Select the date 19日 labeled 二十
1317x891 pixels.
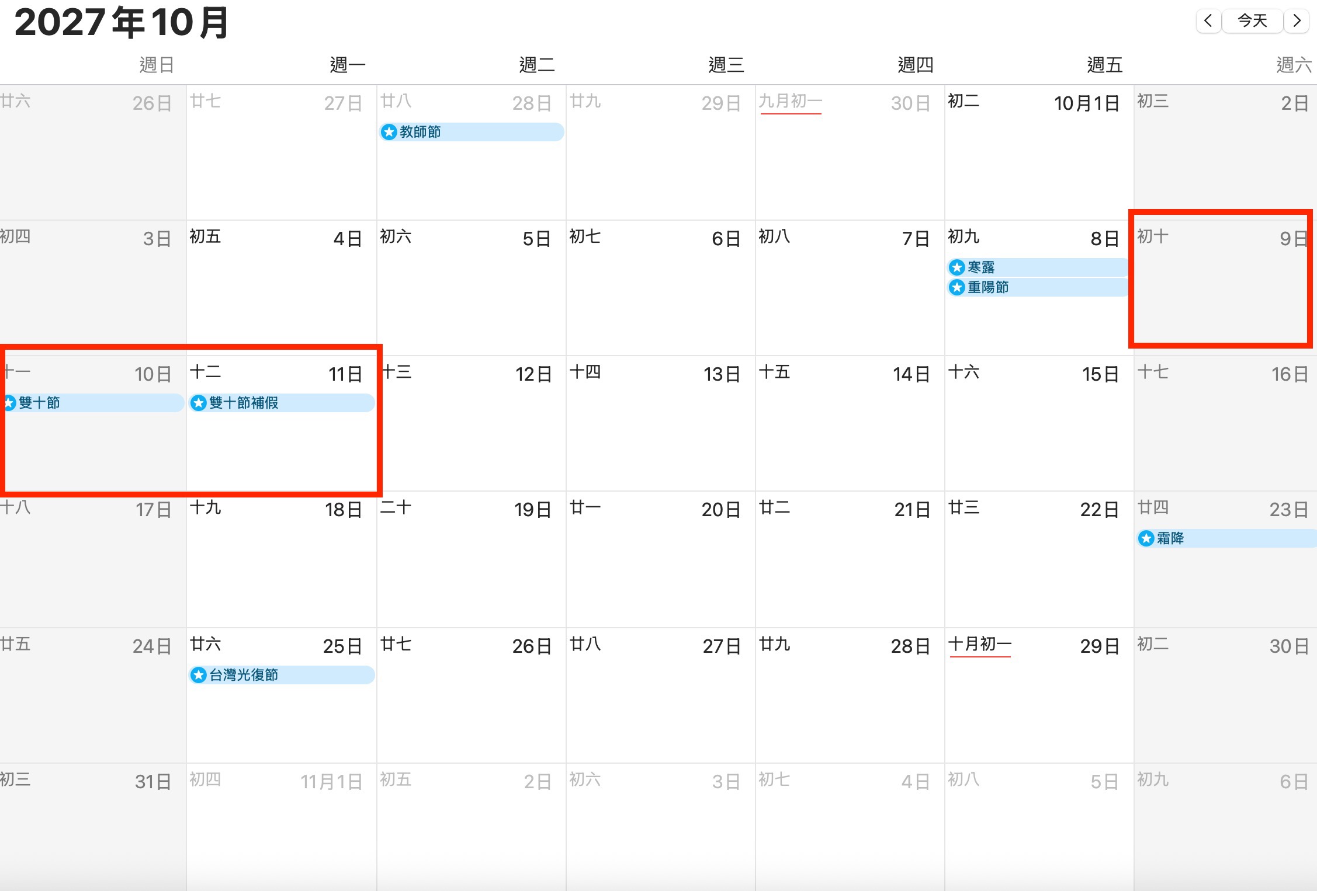tap(533, 510)
